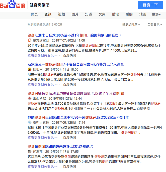The width and height of the screenshot is (166, 172).
Task: Click 查看更多相关资讯 under 东方财富网 result
Action: 43,55
